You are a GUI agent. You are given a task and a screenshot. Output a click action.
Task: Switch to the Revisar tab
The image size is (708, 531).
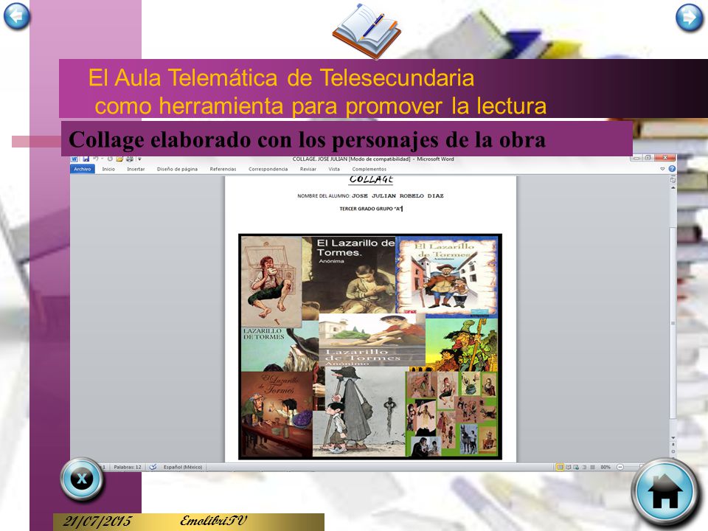tap(308, 169)
